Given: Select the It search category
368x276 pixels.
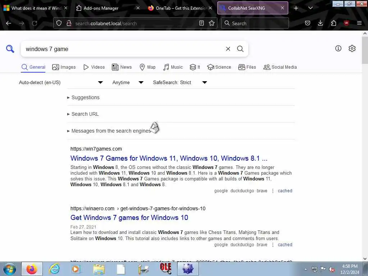Looking at the screenshot, I should [x=195, y=67].
